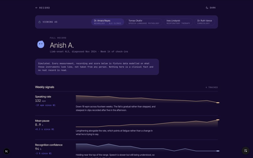253x158 pixels.
Task: Click the Mean pause description text
Action: coord(114,132)
